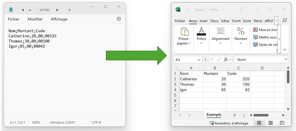This screenshot has height=131, width=296.
Task: Add a new Notepad tab
Action: (x=69, y=10)
